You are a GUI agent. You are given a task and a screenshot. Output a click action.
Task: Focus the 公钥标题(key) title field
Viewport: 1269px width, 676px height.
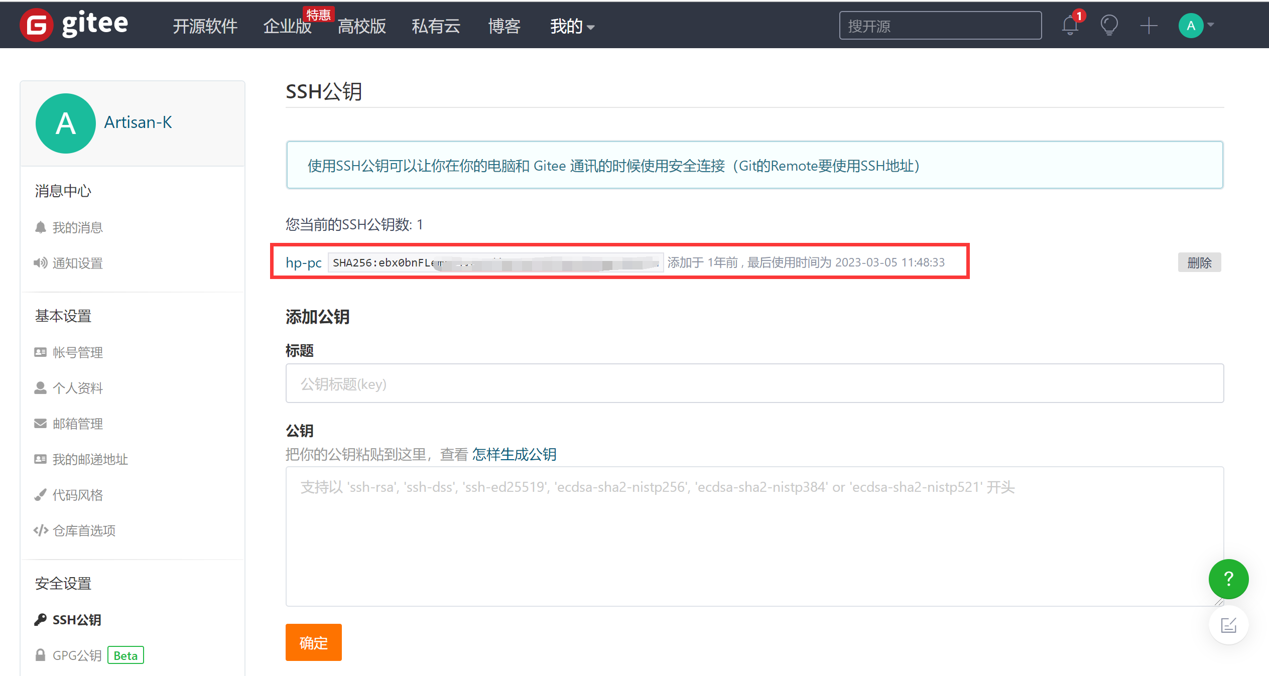(754, 383)
